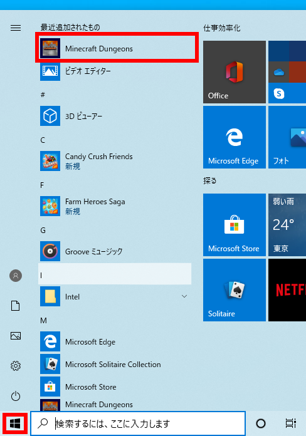The height and width of the screenshot is (436, 306).
Task: Open the user account icon
Action: coord(16,276)
